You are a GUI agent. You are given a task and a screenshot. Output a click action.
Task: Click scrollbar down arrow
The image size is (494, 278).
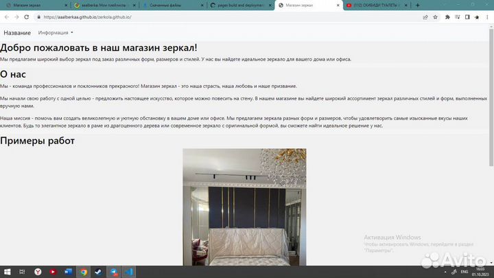(491, 263)
